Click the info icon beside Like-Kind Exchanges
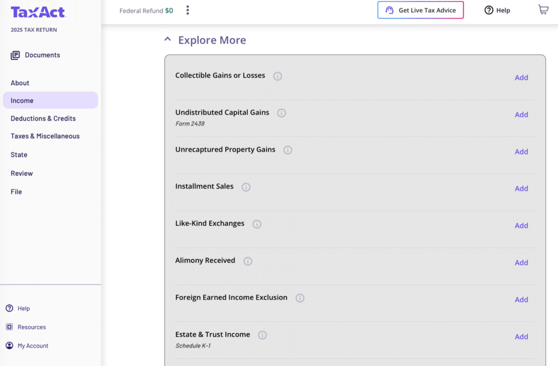Viewport: 558px width, 366px height. pyautogui.click(x=257, y=224)
